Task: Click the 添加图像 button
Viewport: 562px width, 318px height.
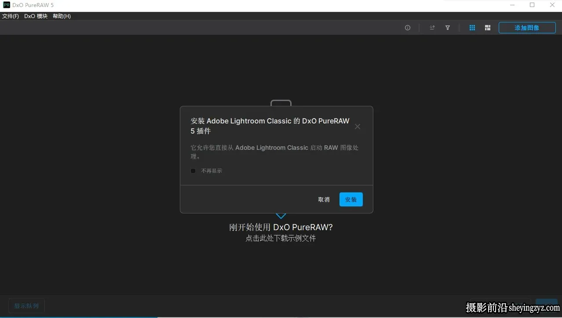Action: (x=527, y=28)
